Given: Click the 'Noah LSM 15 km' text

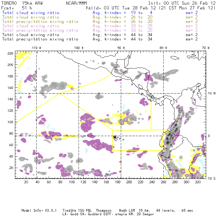Looking at the screenshot, I should click(135, 211).
